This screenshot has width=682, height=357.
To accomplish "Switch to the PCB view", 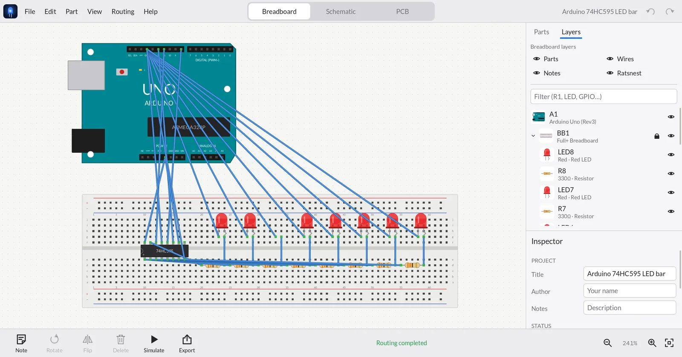I will [402, 11].
